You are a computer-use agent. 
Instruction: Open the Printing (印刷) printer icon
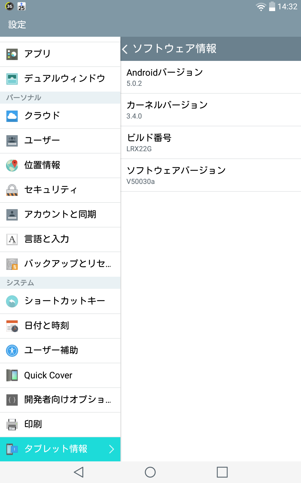tap(12, 424)
